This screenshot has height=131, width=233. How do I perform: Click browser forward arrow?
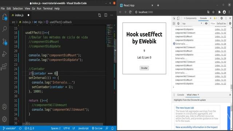pos(125,12)
